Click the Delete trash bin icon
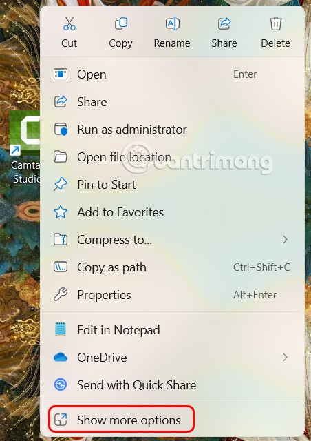 [x=276, y=23]
